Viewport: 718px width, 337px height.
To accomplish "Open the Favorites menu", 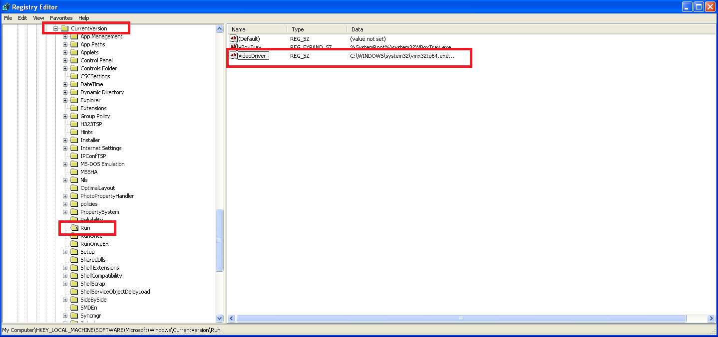I will (x=61, y=18).
